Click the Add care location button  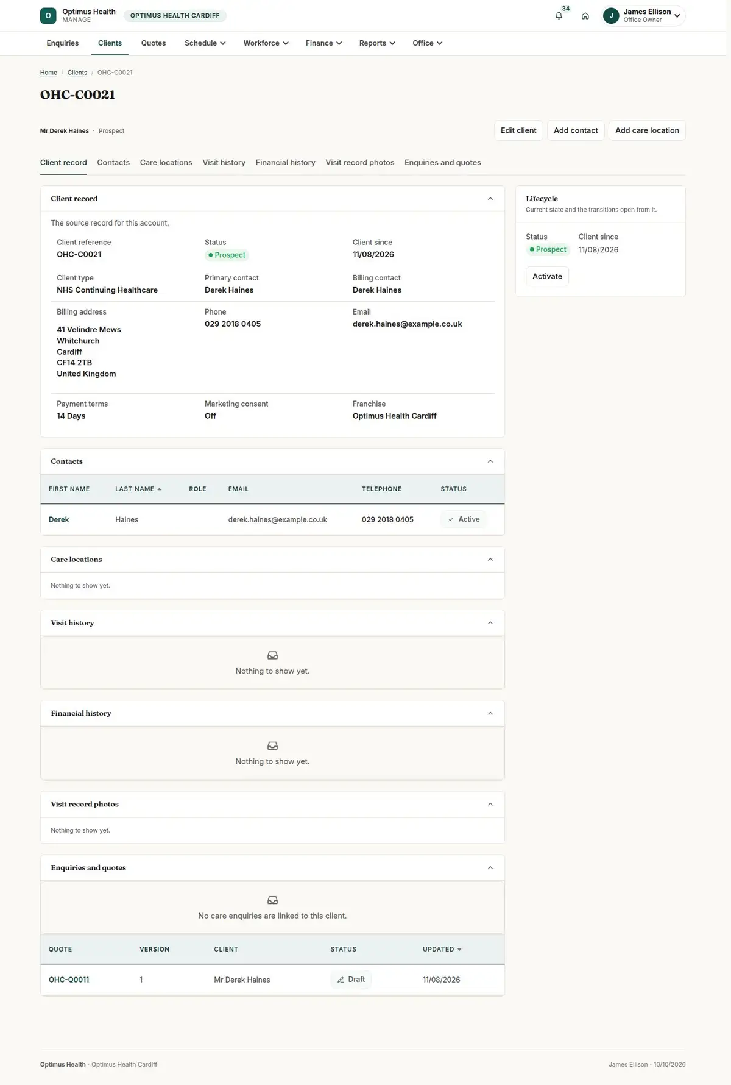click(x=647, y=130)
